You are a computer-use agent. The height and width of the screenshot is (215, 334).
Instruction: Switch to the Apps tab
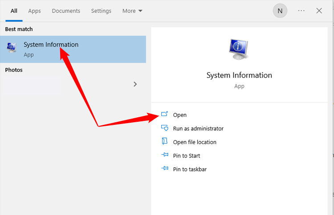[x=34, y=11]
